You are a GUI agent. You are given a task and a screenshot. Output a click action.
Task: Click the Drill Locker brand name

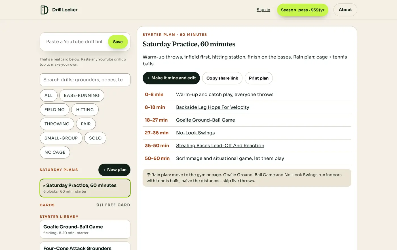65,10
